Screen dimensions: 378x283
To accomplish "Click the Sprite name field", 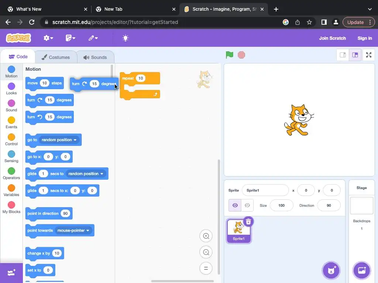I will [265, 191].
